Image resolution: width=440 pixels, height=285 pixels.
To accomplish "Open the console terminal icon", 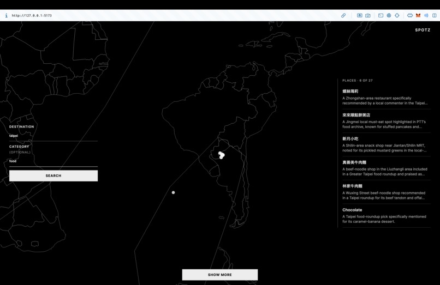I will point(380,15).
